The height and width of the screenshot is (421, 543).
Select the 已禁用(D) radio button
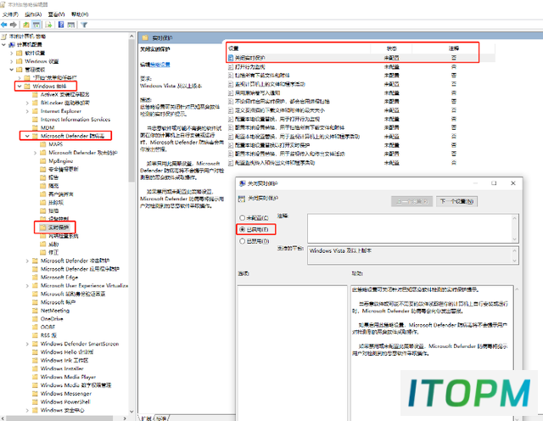pyautogui.click(x=243, y=241)
